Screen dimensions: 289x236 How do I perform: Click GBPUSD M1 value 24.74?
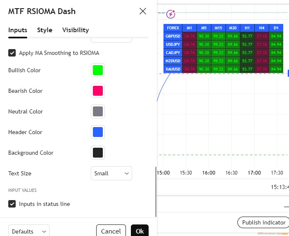tap(190, 36)
